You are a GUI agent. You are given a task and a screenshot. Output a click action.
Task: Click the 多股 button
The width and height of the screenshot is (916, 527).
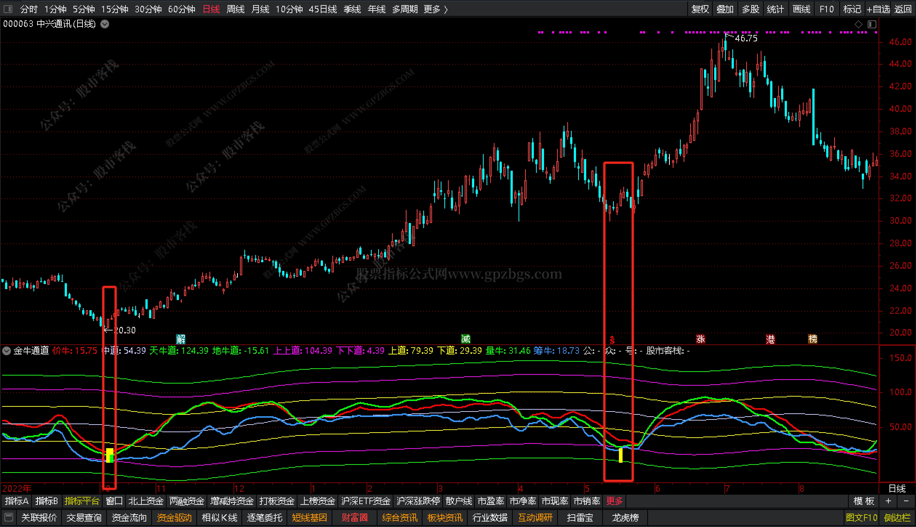point(751,9)
